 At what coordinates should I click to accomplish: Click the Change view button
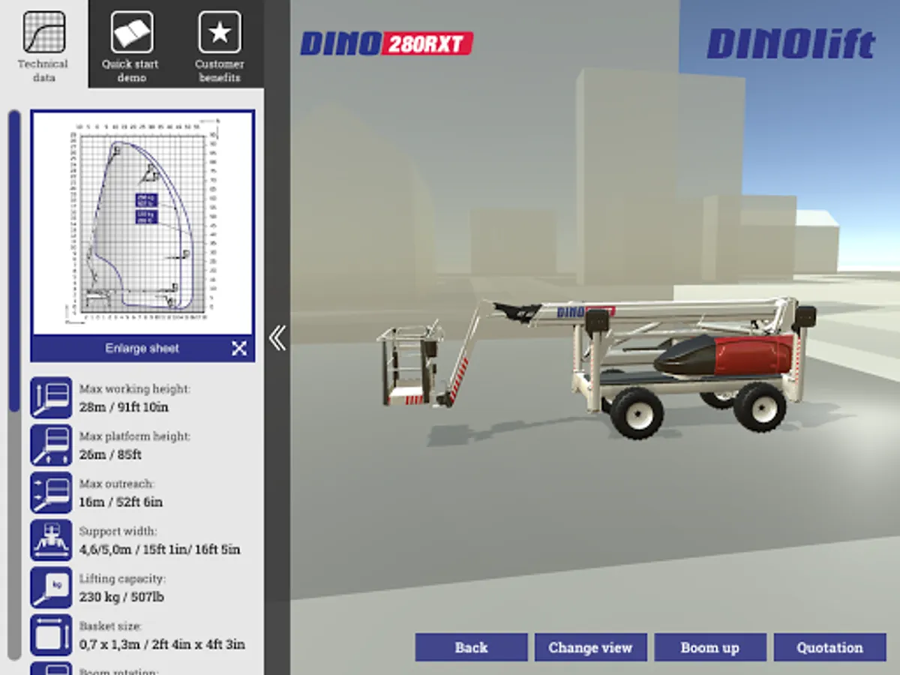pos(590,647)
